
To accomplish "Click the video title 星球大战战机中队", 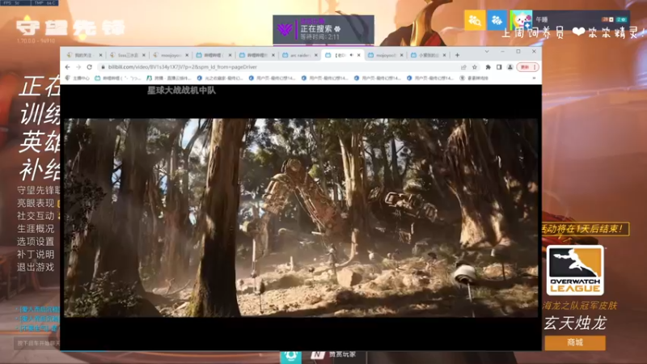I will pyautogui.click(x=181, y=91).
